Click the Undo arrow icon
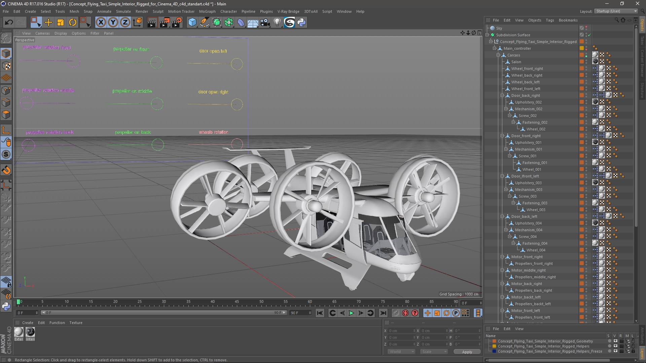646x363 pixels. coord(9,23)
